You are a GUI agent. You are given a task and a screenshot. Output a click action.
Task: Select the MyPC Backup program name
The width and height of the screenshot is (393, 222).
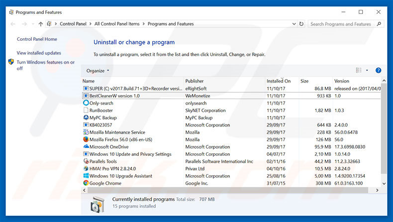[103, 117]
